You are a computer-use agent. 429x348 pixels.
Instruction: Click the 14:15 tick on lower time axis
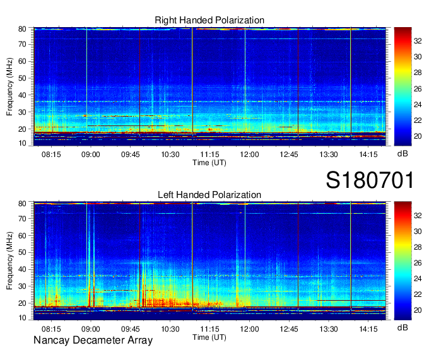[368, 329]
